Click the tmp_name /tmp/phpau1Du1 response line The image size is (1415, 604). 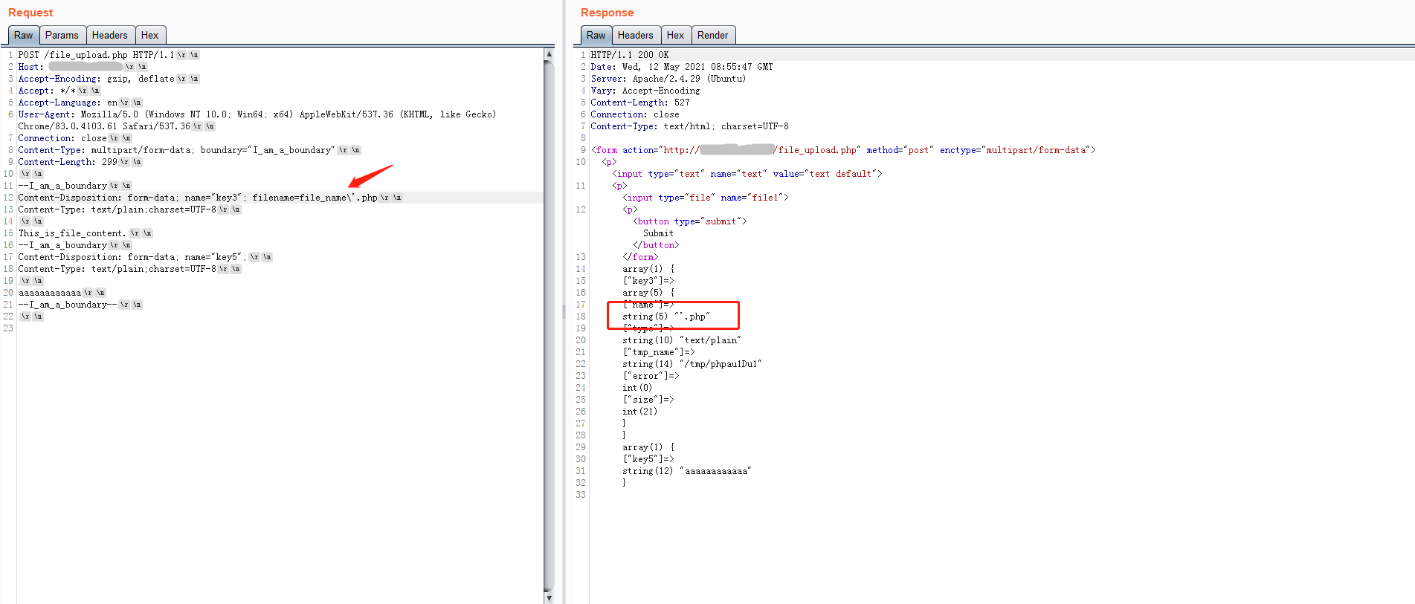tap(692, 364)
